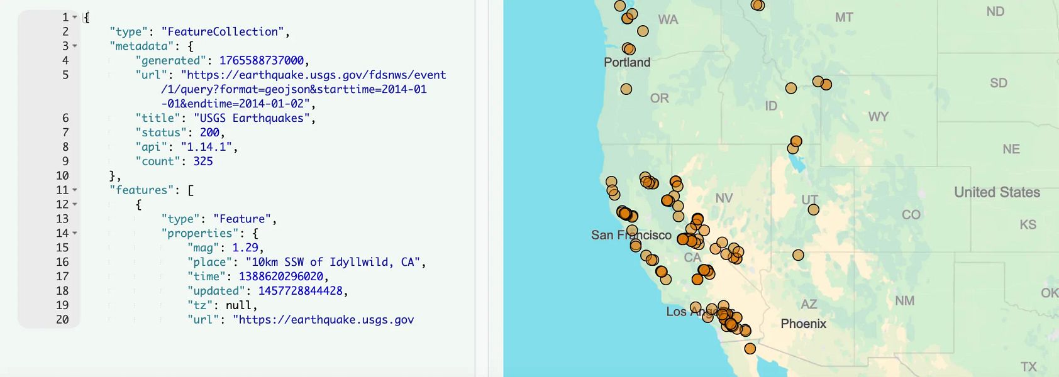Click the updated value 1457728844428
The image size is (1059, 377).
[300, 292]
